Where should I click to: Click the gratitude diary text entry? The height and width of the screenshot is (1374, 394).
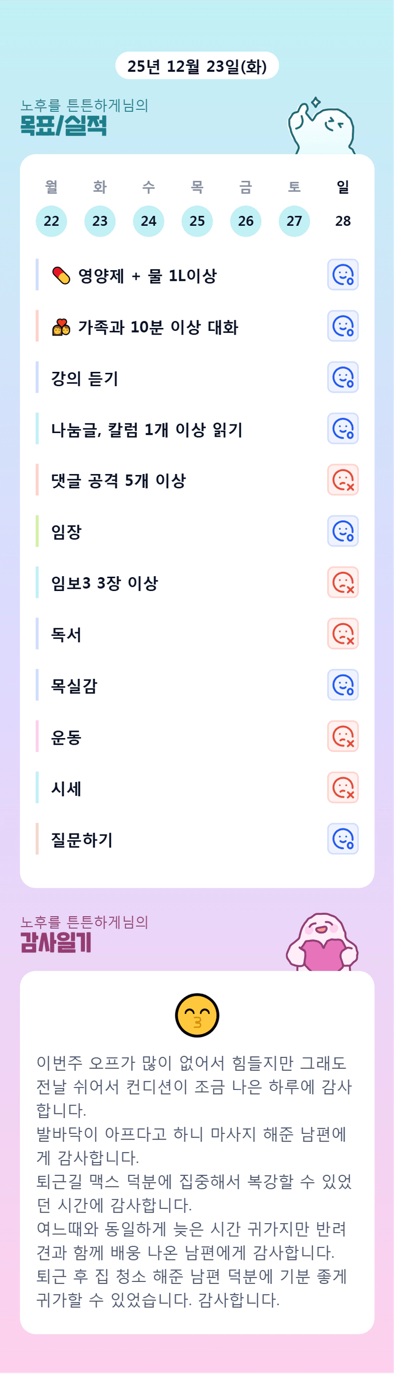(194, 1181)
